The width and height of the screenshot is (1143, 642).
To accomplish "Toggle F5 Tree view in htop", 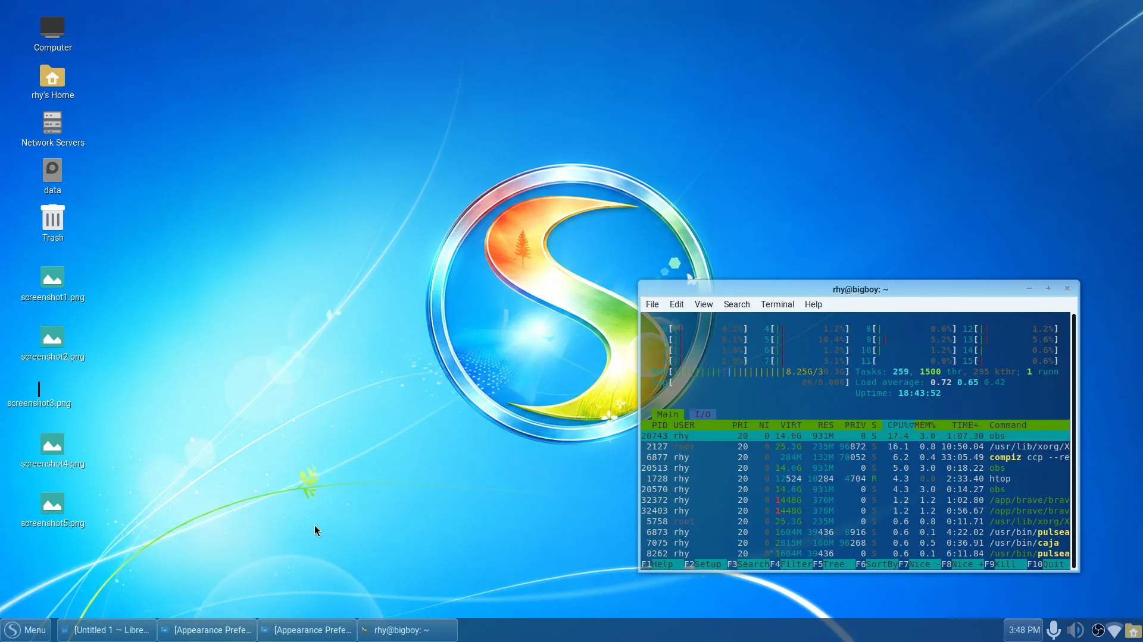I will [833, 564].
